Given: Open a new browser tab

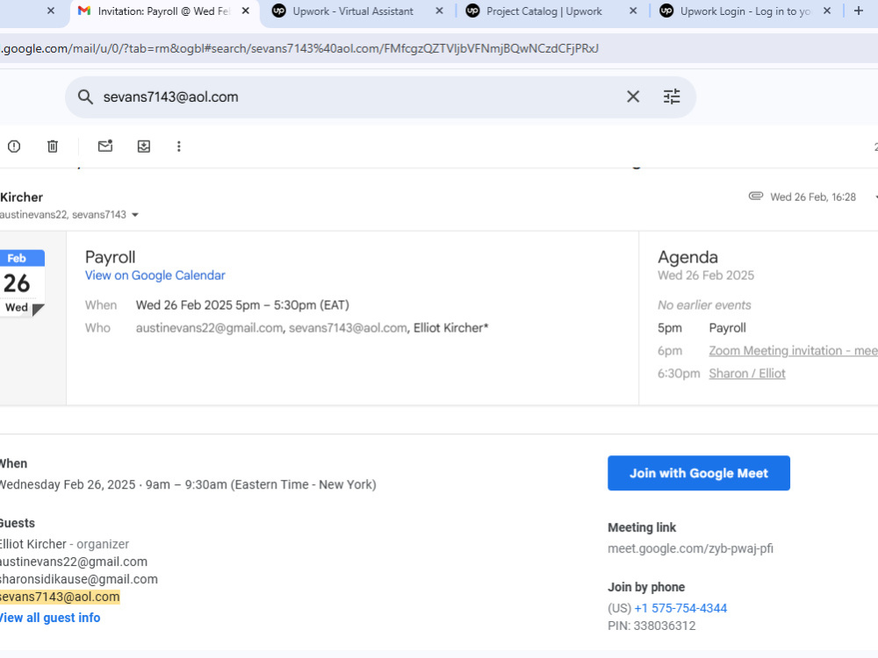Looking at the screenshot, I should 859,11.
